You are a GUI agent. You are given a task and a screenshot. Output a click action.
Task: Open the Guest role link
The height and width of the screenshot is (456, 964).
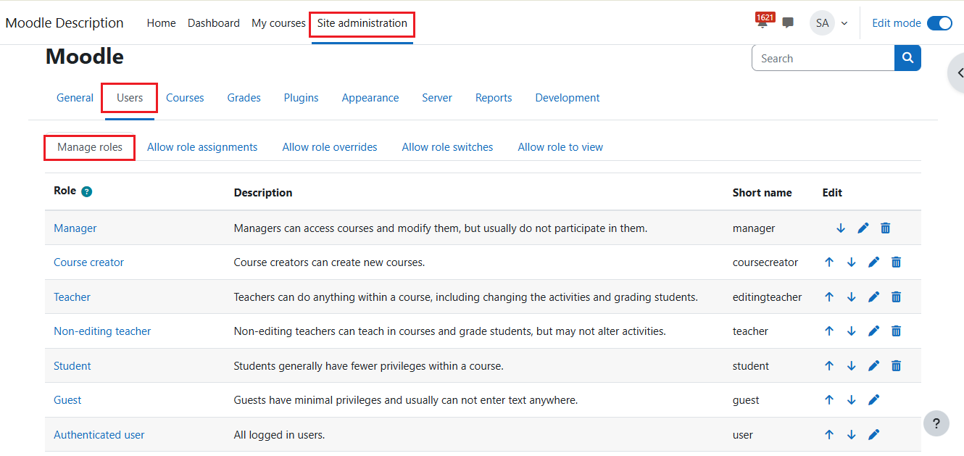pos(67,400)
